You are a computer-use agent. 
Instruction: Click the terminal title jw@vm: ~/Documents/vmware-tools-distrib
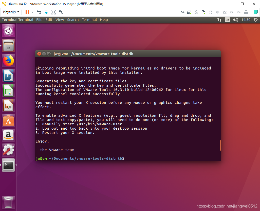coord(93,54)
